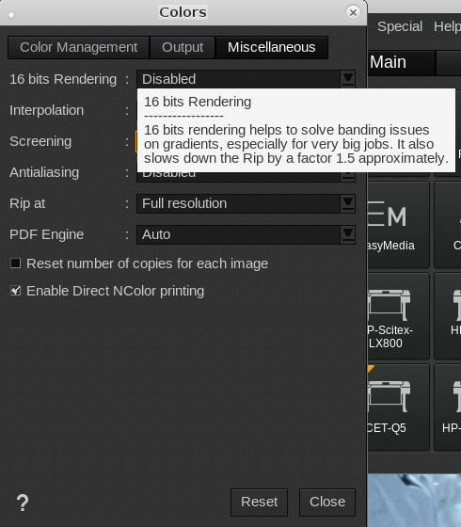This screenshot has width=461, height=527.
Task: Enable Reset number of copies checkbox
Action: tap(15, 263)
